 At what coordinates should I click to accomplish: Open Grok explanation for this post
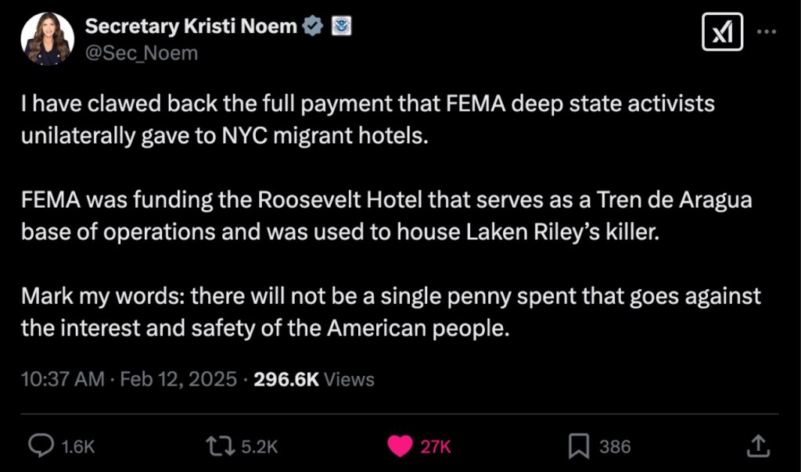coord(721,32)
